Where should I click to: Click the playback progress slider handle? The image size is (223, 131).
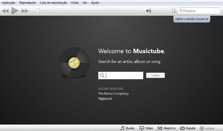[38, 10]
